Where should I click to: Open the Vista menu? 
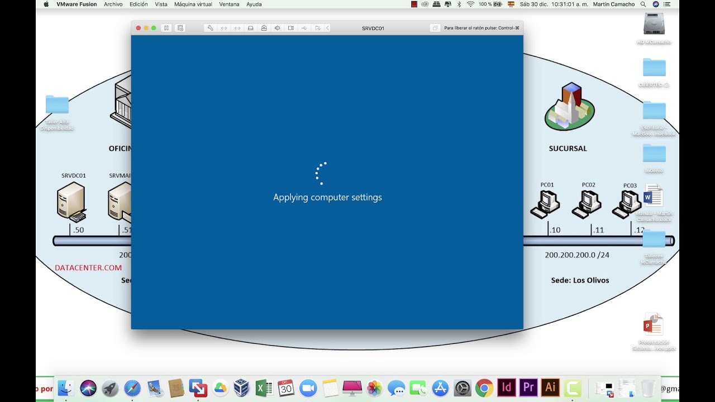pos(161,4)
